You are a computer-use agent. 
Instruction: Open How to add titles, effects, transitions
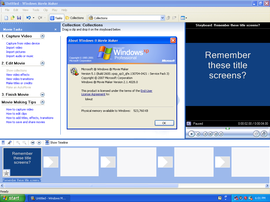[x=30, y=118]
